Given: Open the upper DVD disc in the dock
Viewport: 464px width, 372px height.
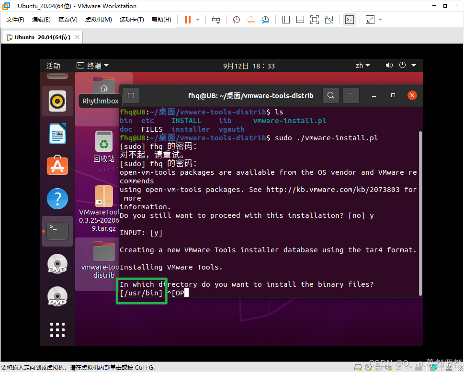Looking at the screenshot, I should [57, 264].
